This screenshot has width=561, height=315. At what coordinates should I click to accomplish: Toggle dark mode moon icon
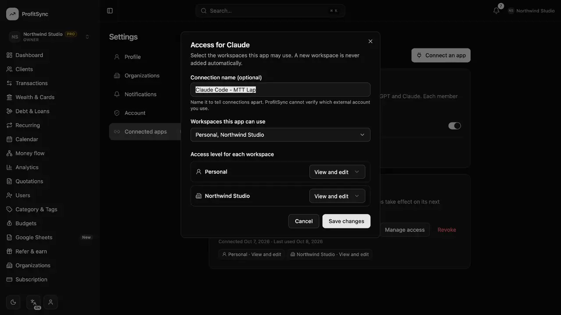pos(13,302)
